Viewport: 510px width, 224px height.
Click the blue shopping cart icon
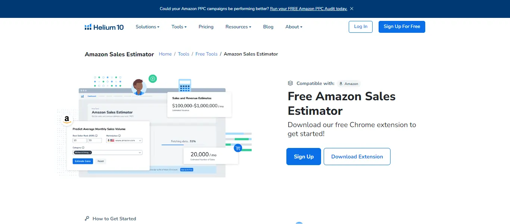[238, 148]
